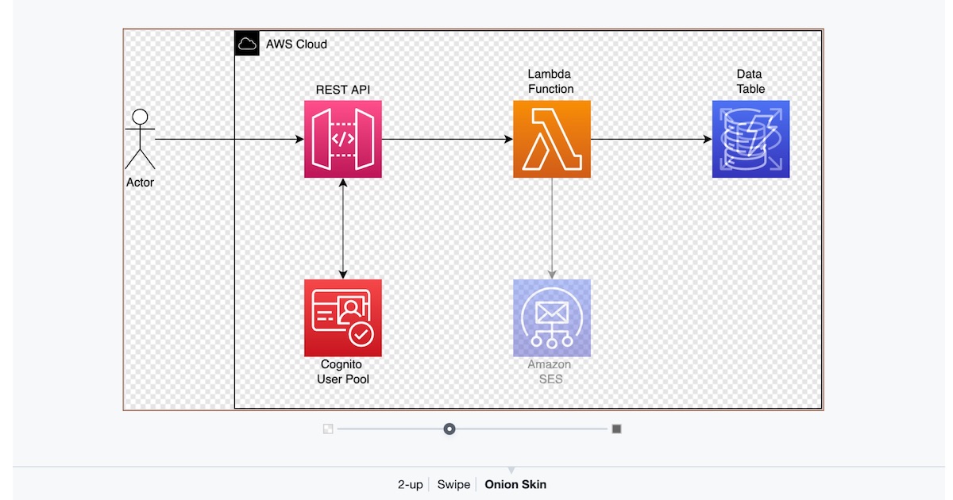Click the Lambda Function label
The height and width of the screenshot is (500, 953).
tap(551, 82)
